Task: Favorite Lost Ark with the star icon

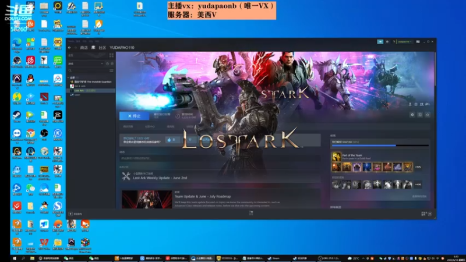Action: 428,115
